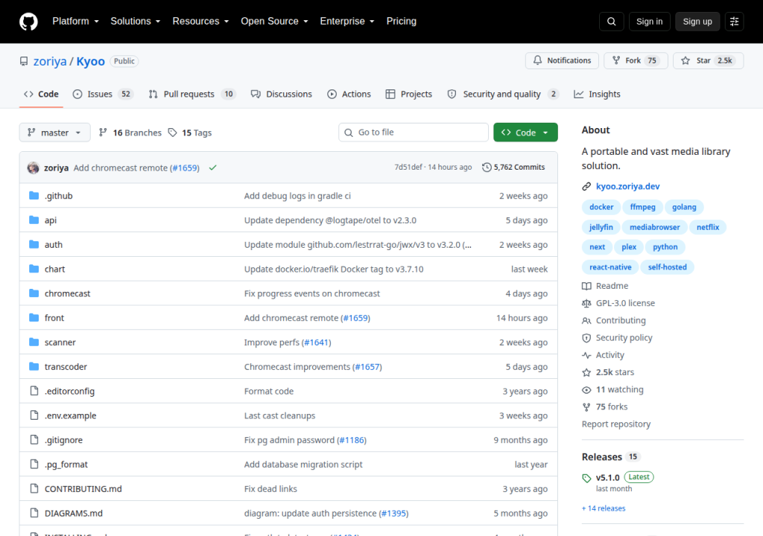Screen dimensions: 763x536
Task: Click the green commit status checkmark
Action: [x=212, y=167]
